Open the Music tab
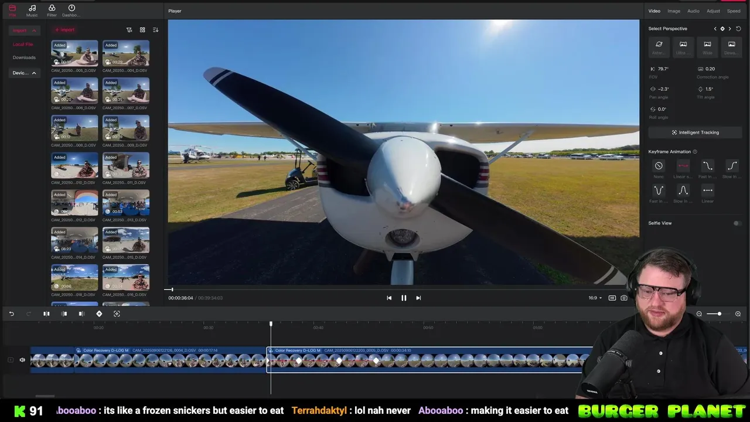Image resolution: width=750 pixels, height=422 pixels. pyautogui.click(x=32, y=11)
